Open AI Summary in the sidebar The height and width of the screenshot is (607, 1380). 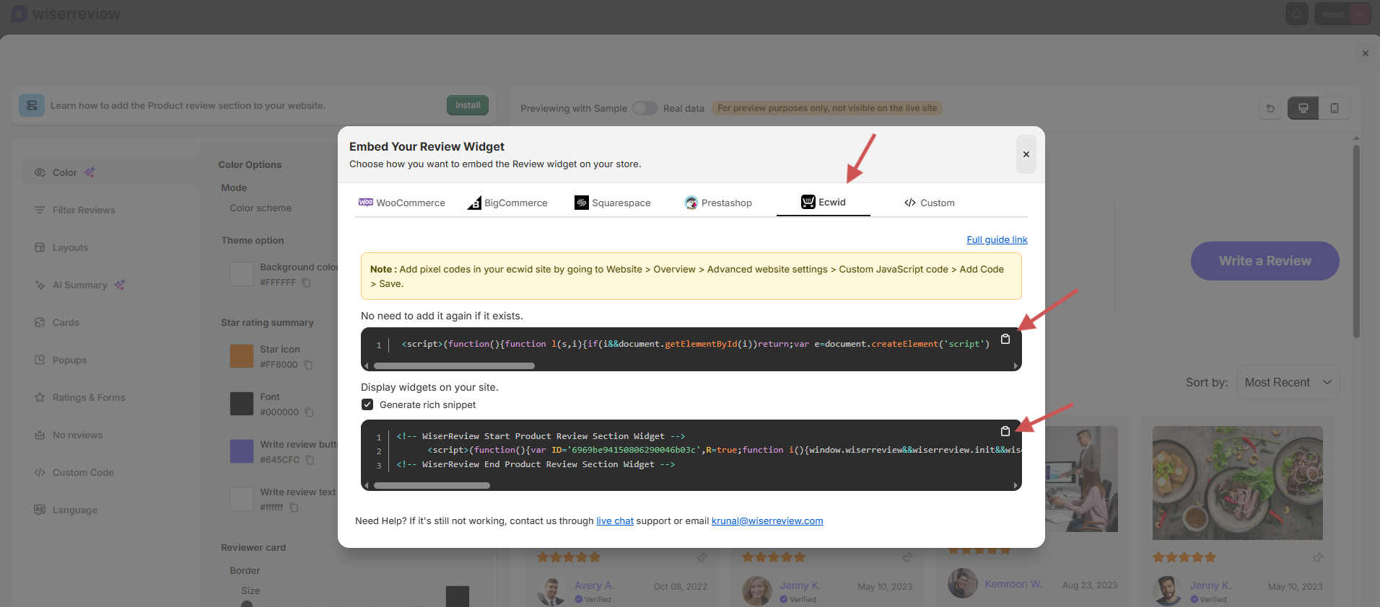pos(79,285)
